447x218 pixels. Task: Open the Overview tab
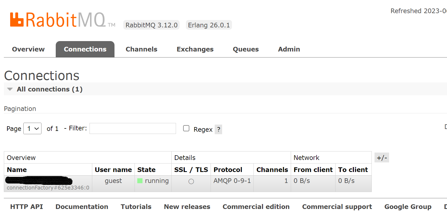pyautogui.click(x=28, y=49)
